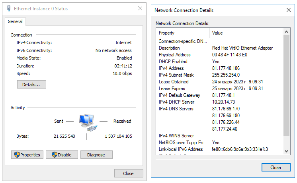The image size is (297, 183).
Task: Close the Network Connection Details dialog
Action: click(276, 168)
